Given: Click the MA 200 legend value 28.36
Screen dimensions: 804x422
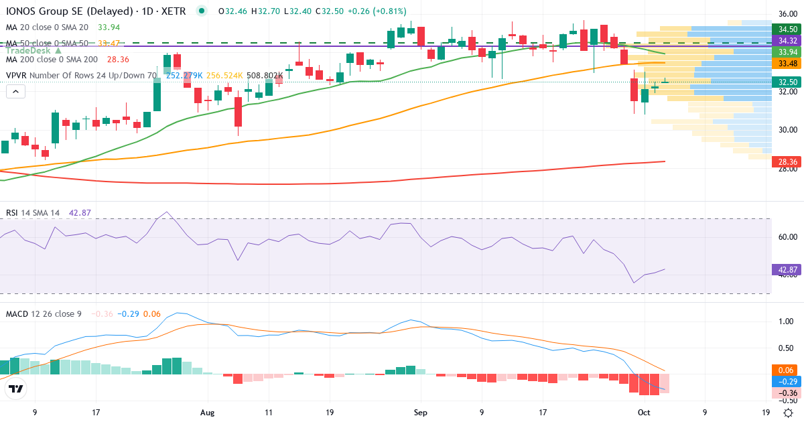Looking at the screenshot, I should (x=118, y=59).
